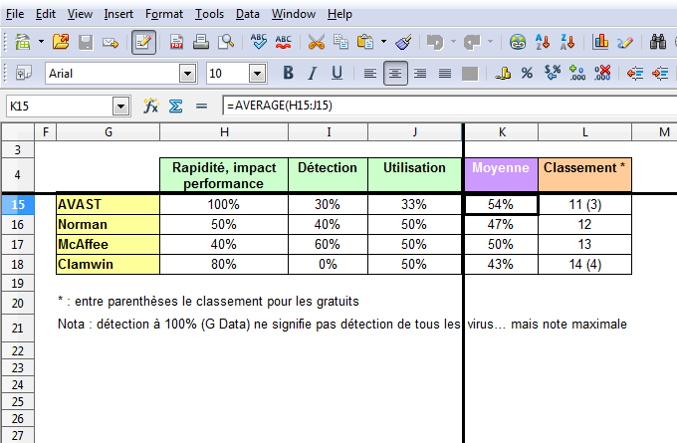Open the Edit menu
This screenshot has width=677, height=443.
tap(46, 14)
